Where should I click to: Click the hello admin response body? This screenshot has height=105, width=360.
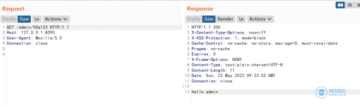click(205, 92)
